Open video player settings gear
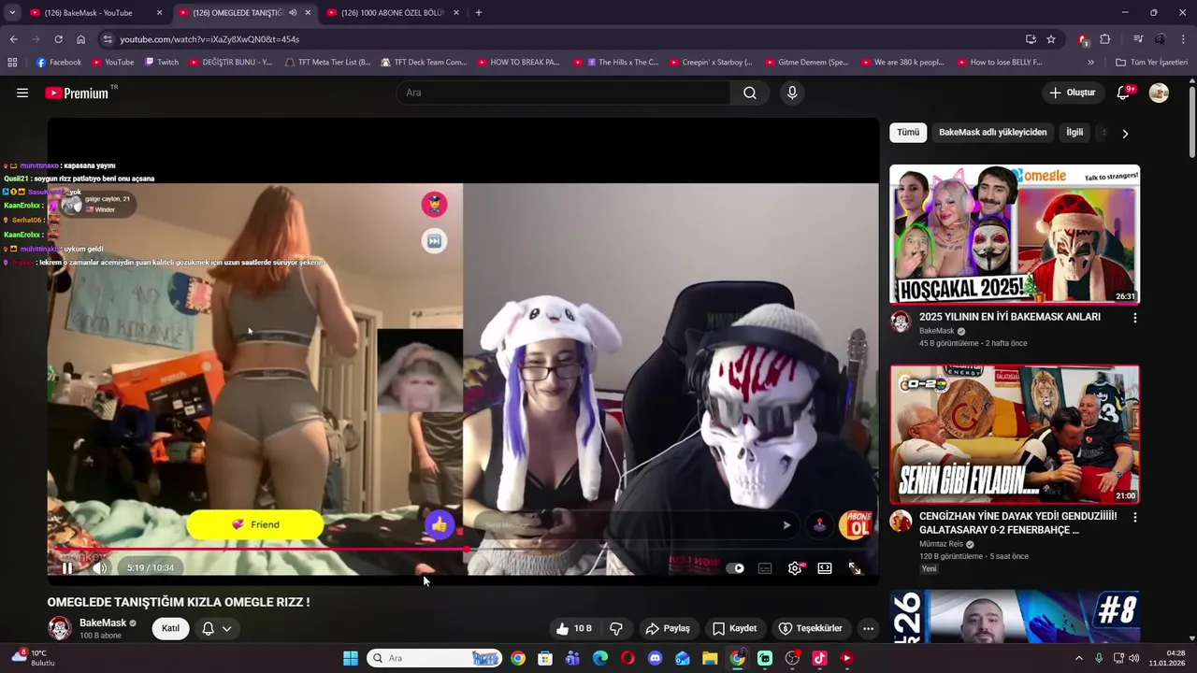The image size is (1197, 673). pos(795,567)
